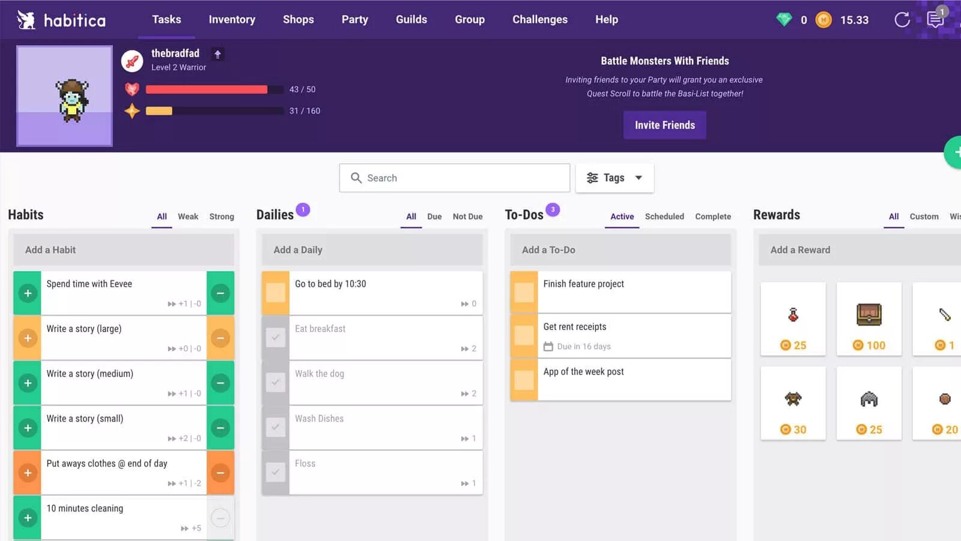The width and height of the screenshot is (961, 541).
Task: Show Complete to-dos
Action: click(713, 216)
